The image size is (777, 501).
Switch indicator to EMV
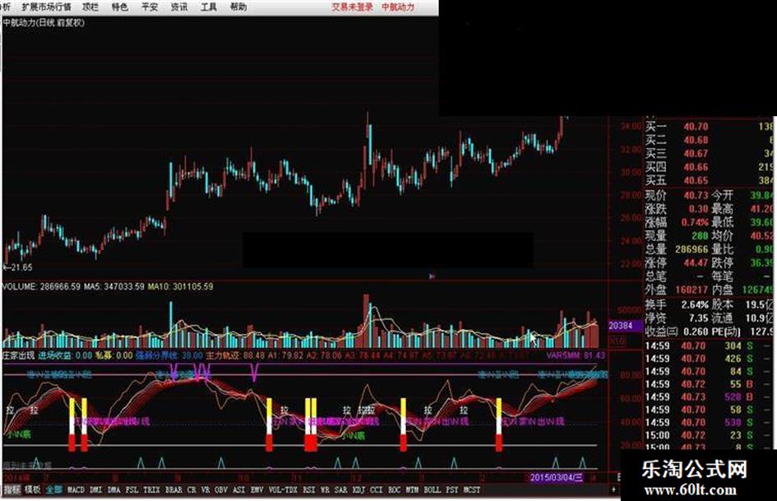[x=257, y=489]
